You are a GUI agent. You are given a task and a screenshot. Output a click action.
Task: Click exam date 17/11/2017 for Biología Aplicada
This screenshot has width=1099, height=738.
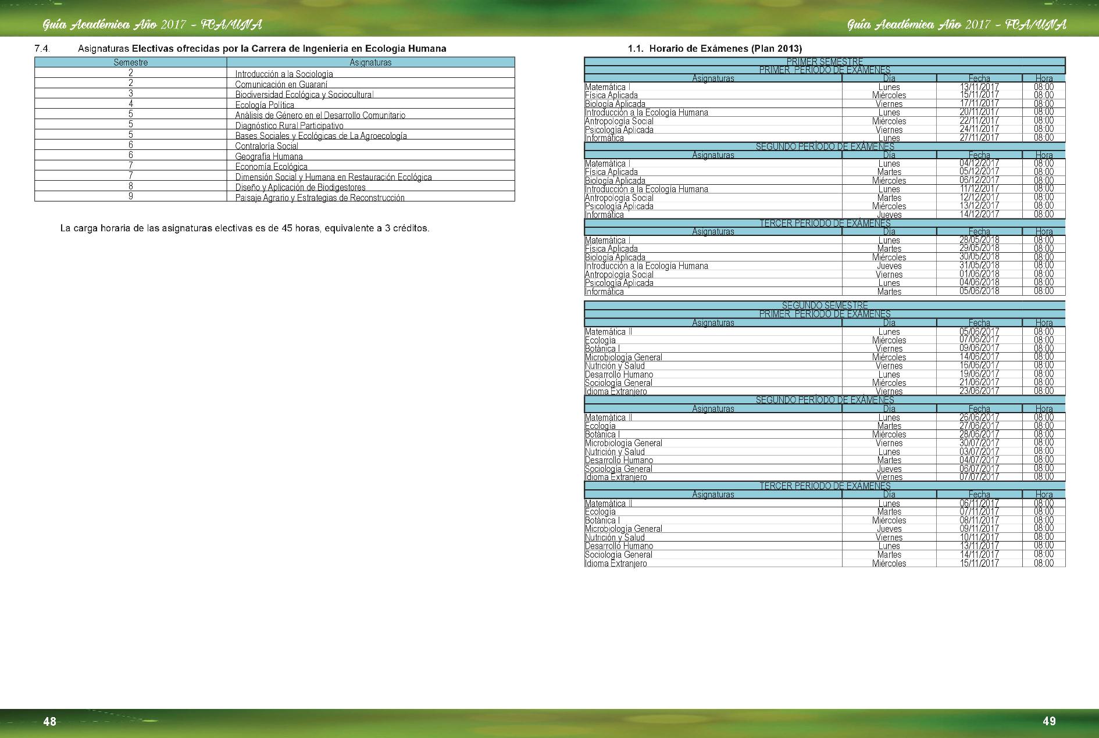tap(979, 103)
